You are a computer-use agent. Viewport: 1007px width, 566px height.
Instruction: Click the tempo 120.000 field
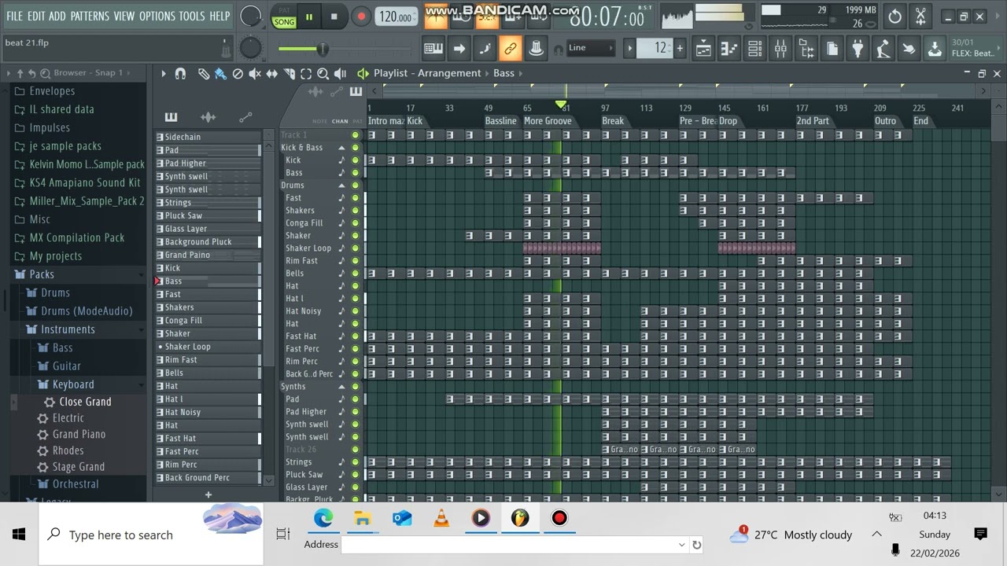tap(397, 17)
